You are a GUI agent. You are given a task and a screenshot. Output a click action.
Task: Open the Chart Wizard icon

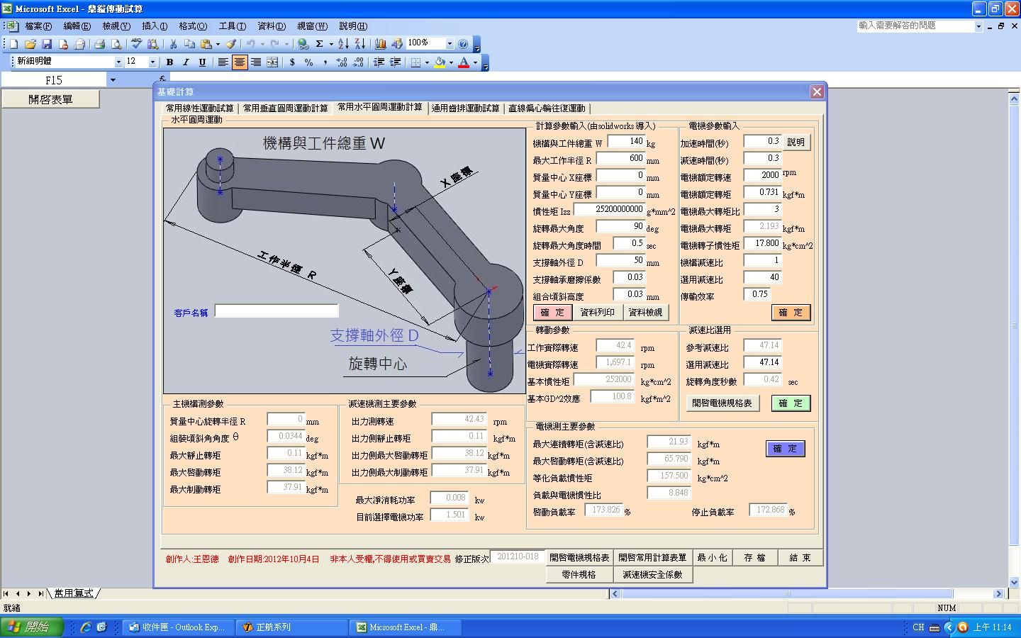pos(381,44)
